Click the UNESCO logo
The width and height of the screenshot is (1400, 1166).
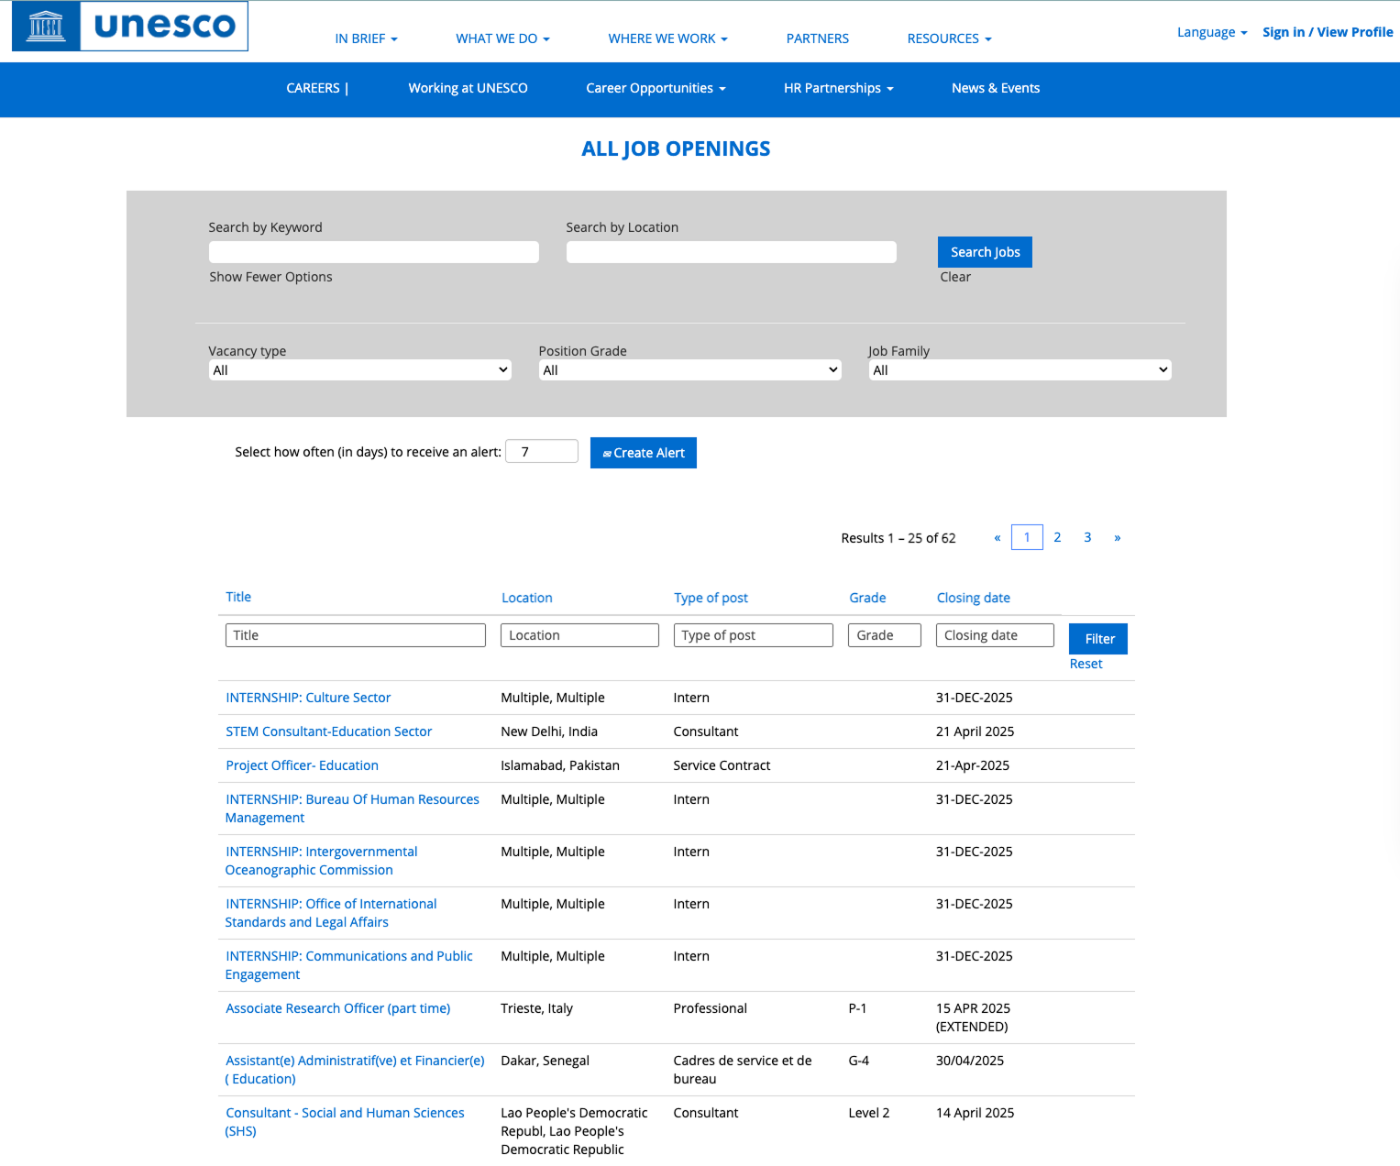pyautogui.click(x=129, y=26)
